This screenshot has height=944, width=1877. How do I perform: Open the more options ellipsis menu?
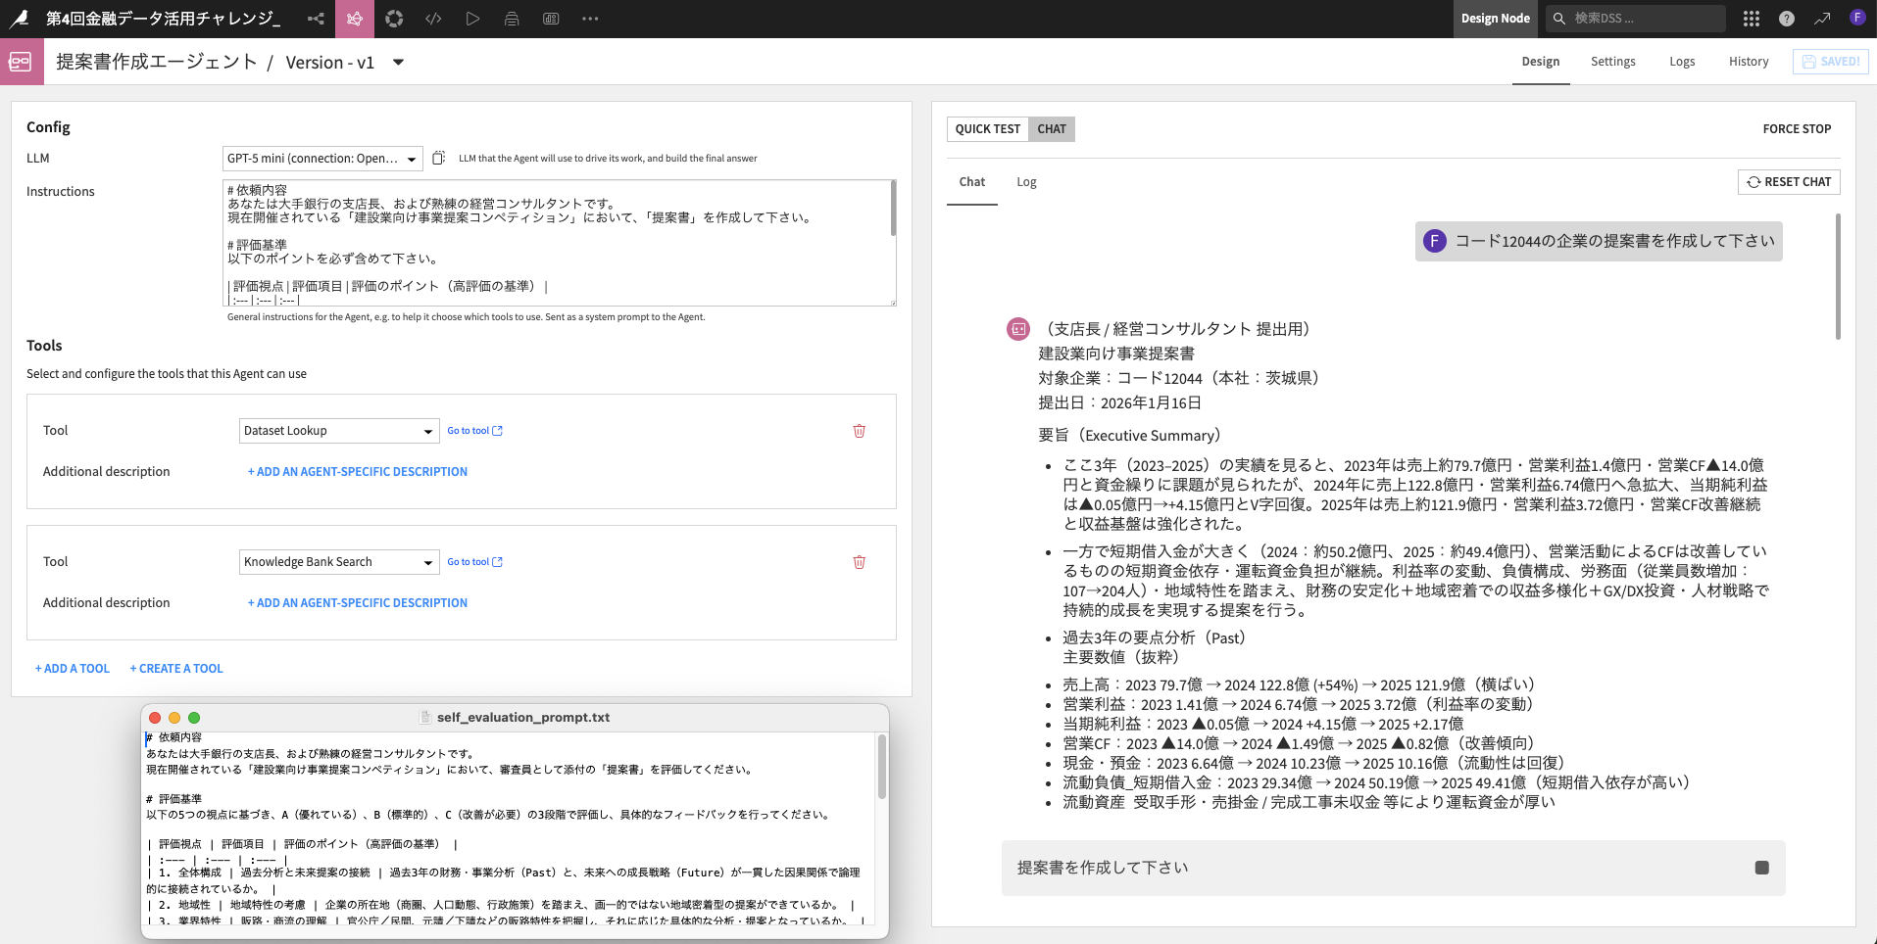(590, 19)
